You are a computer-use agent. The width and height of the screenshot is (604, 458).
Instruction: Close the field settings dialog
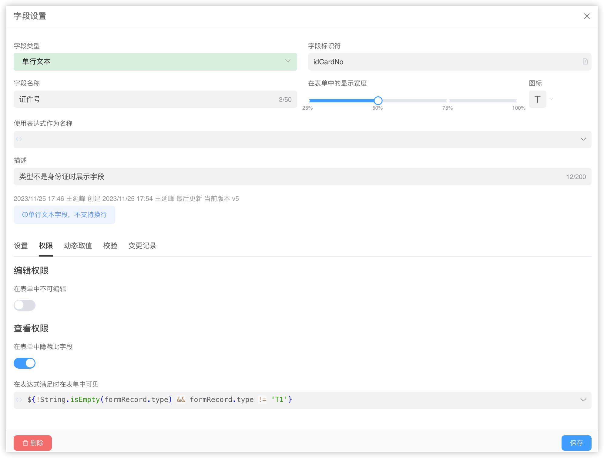click(587, 16)
